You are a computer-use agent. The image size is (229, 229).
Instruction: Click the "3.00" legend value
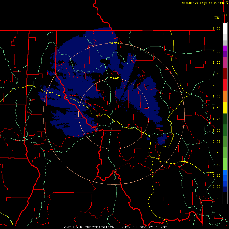pos(217,63)
